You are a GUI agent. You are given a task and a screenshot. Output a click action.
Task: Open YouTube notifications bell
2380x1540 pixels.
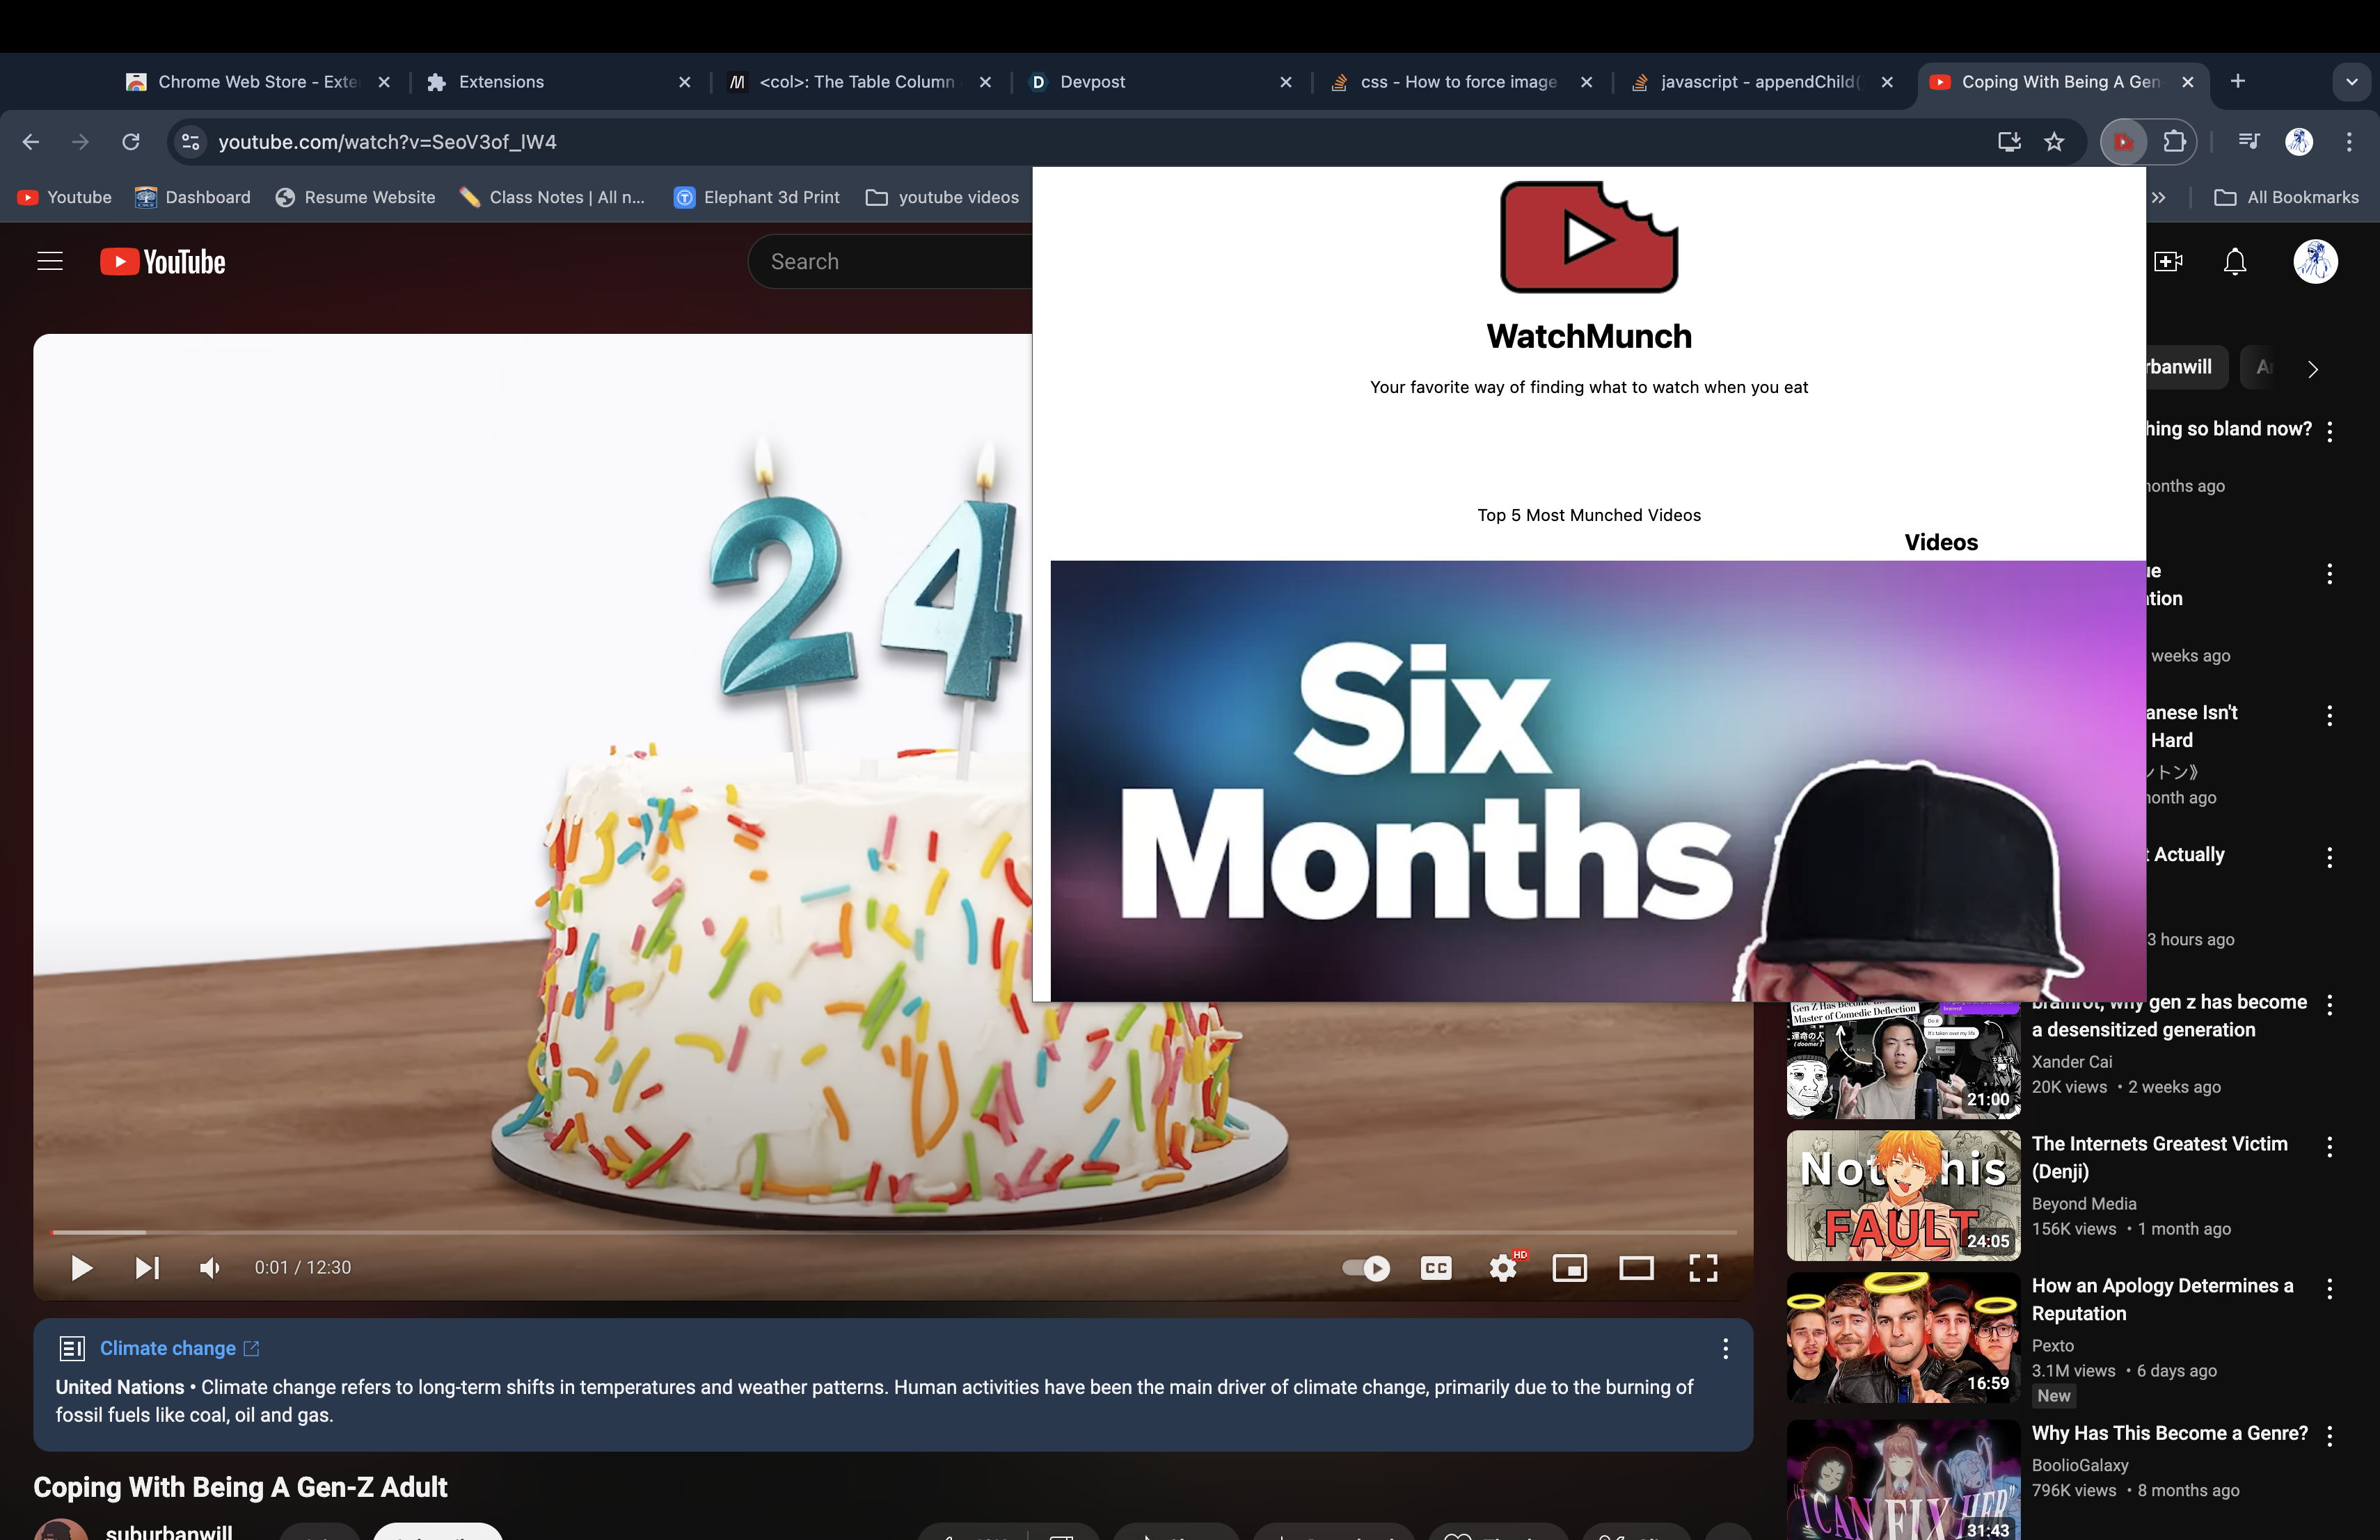click(x=2235, y=262)
